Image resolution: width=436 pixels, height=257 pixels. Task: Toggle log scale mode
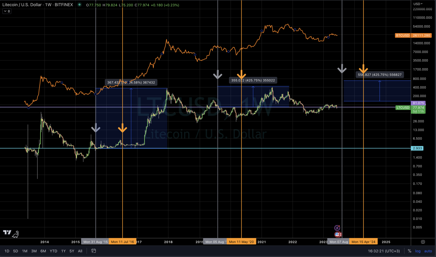point(418,251)
